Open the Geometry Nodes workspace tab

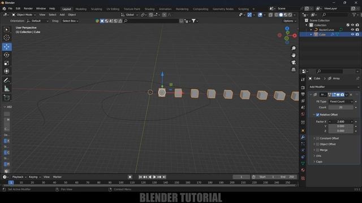[x=223, y=9]
